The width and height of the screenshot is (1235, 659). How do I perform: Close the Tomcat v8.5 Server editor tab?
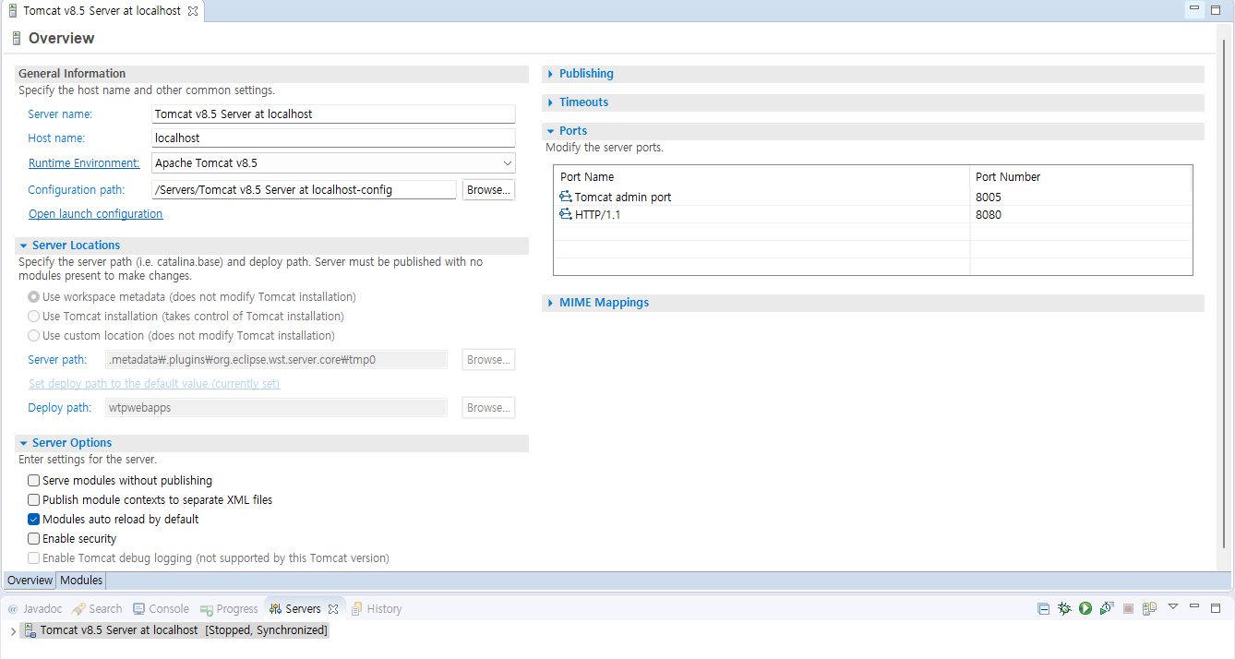[192, 11]
